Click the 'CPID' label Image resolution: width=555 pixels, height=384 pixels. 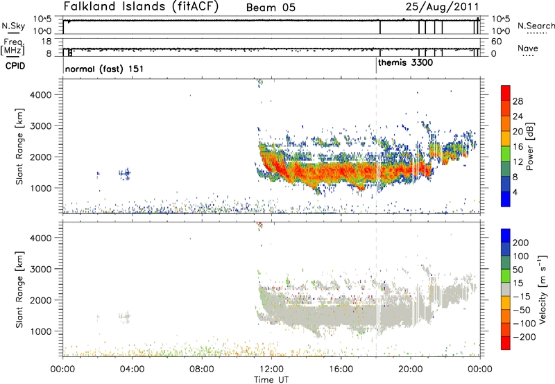coord(15,66)
